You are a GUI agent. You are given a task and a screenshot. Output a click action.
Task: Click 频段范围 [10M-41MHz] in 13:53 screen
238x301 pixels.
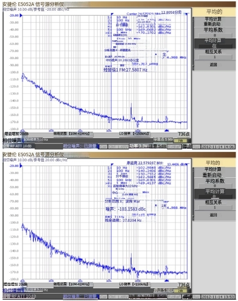71,284
